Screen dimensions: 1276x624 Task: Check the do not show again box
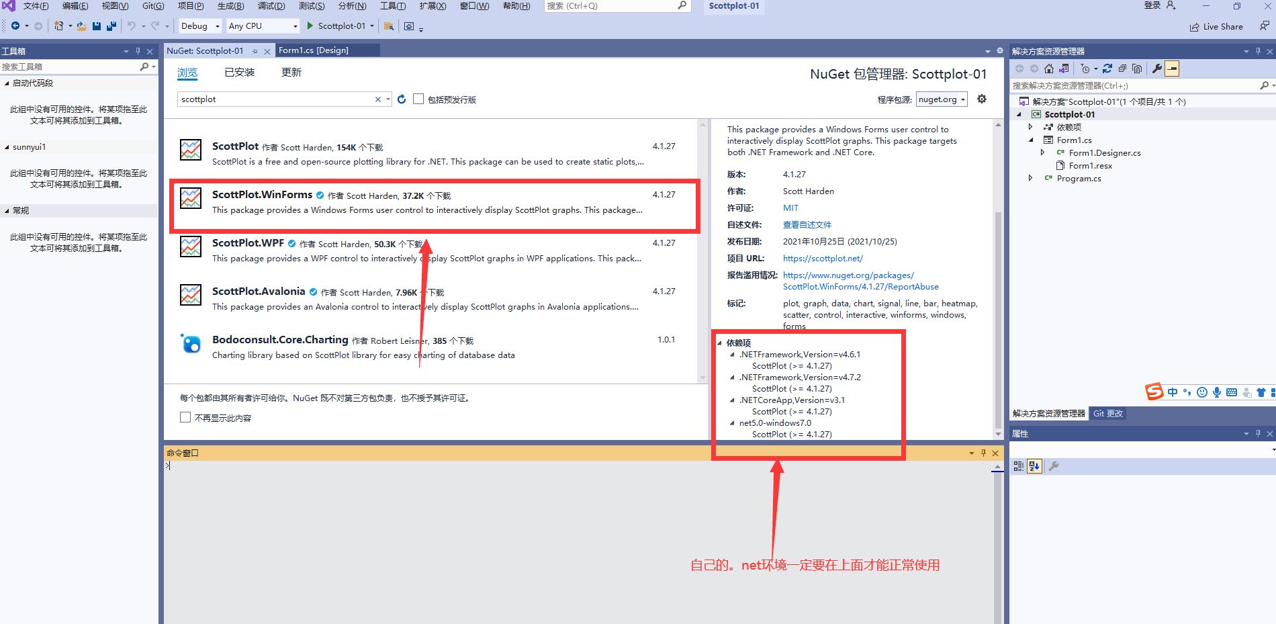click(185, 418)
